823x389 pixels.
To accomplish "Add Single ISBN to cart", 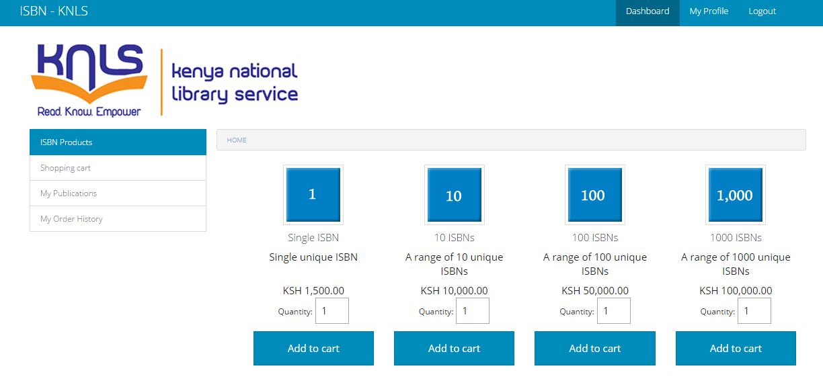I will click(313, 348).
